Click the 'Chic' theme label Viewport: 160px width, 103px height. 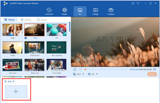click(57, 38)
